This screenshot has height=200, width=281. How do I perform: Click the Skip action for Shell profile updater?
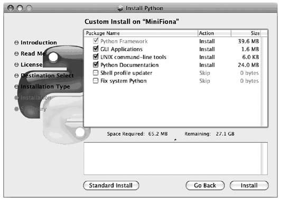point(204,73)
